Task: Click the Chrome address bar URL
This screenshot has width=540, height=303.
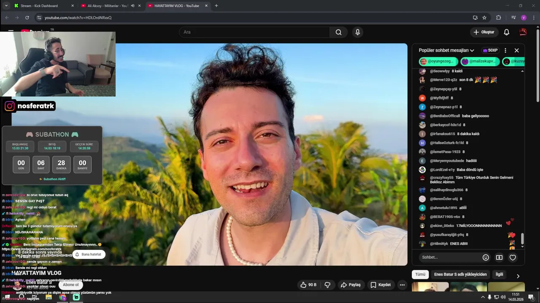Action: (78, 18)
